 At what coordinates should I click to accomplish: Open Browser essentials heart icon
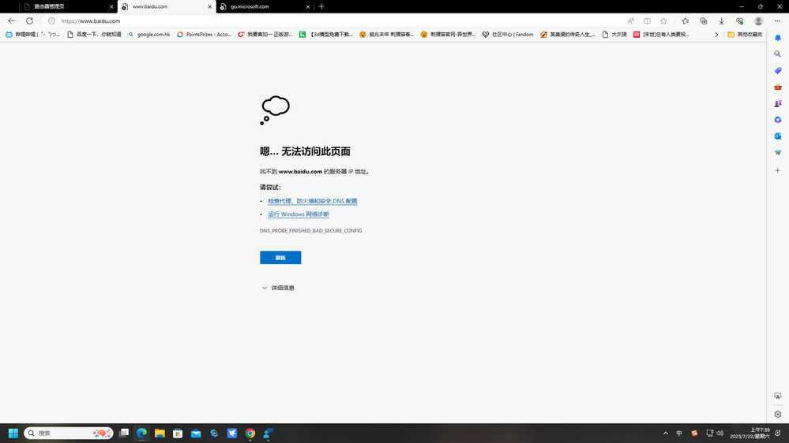click(x=740, y=21)
